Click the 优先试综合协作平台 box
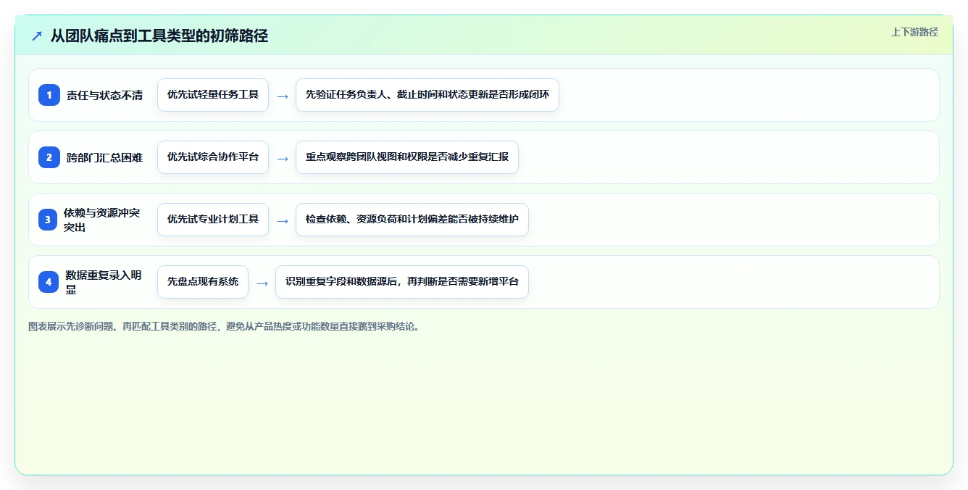This screenshot has width=968, height=490. (x=213, y=157)
